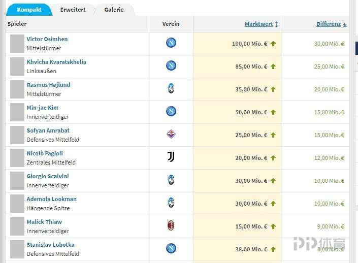Screen dimensions: 358x263
Task: Switch to the Erweitert tab
Action: [x=73, y=10]
